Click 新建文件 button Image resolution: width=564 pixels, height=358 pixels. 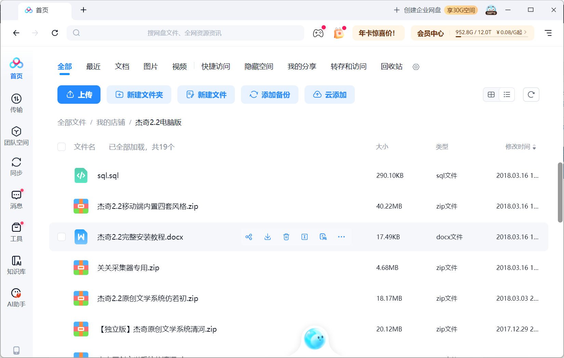(206, 95)
